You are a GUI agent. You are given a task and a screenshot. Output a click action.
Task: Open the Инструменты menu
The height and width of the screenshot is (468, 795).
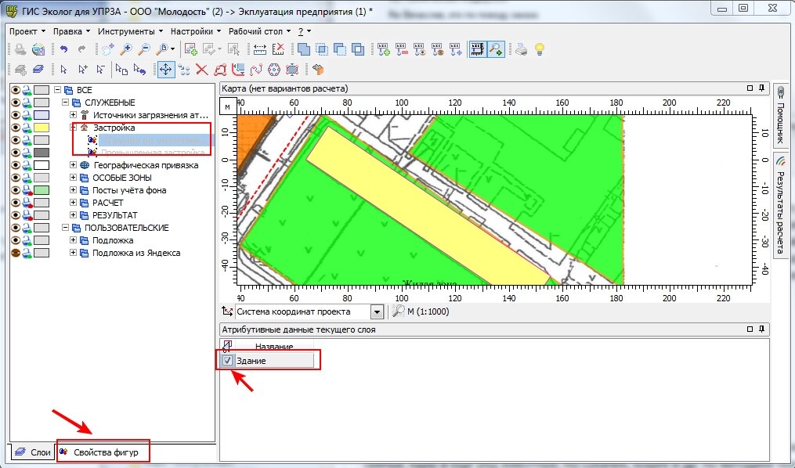coord(128,31)
